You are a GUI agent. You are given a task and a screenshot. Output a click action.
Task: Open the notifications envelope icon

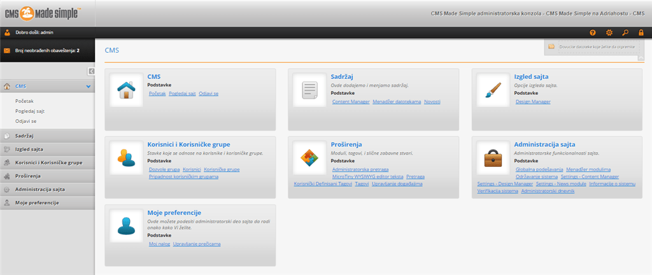click(7, 50)
